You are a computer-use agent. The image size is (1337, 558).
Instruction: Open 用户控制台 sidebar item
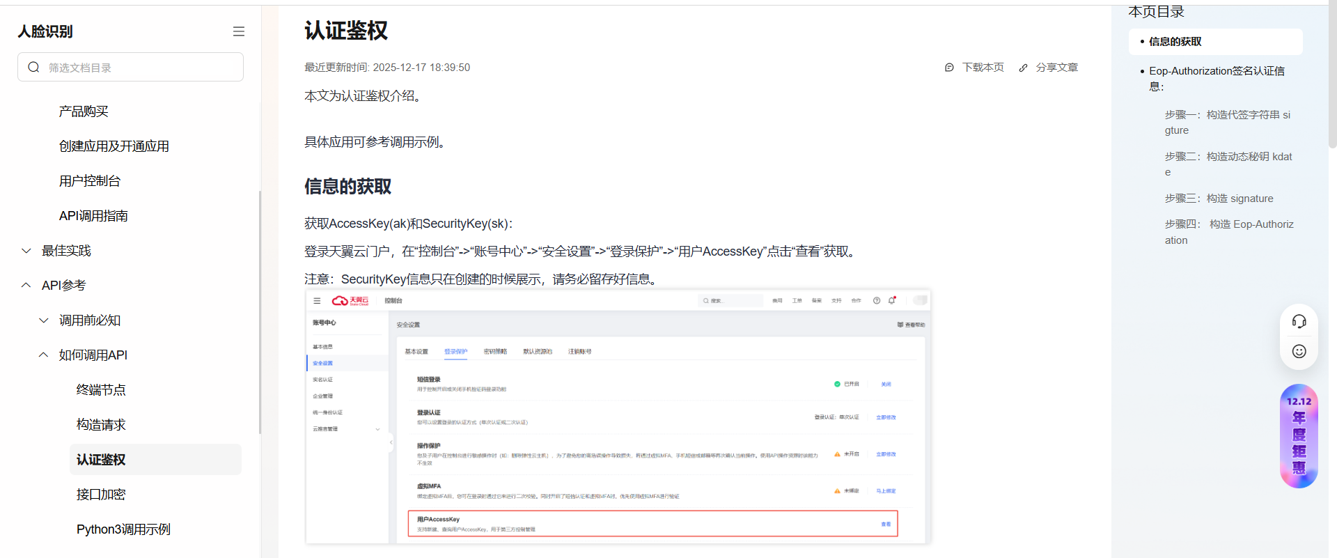point(90,181)
